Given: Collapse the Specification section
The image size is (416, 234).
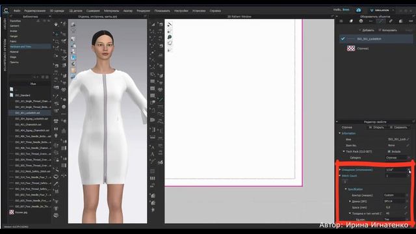Looking at the screenshot, I should pos(346,189).
